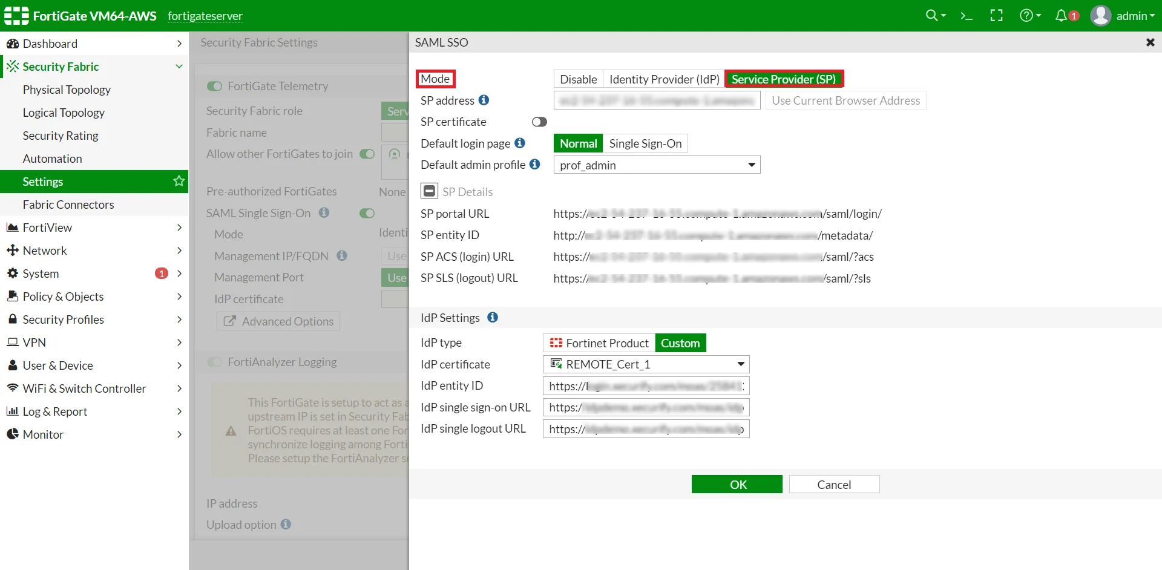Click the Use Current Browser Address button

[845, 100]
